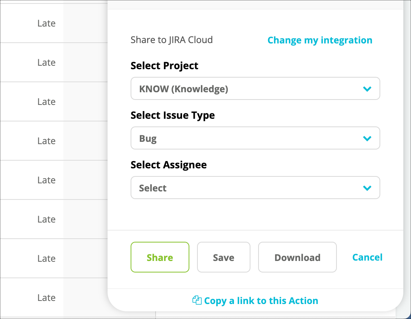Click the Select Issue Type label
The width and height of the screenshot is (411, 319).
click(x=173, y=115)
